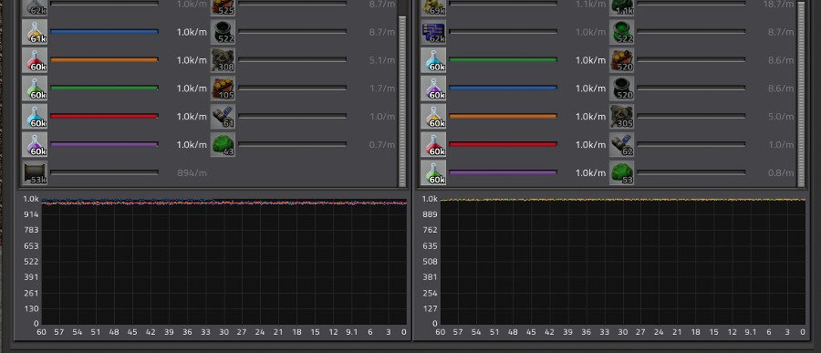Click the 889 axis label on right graph
821x353 pixels.
pos(431,214)
